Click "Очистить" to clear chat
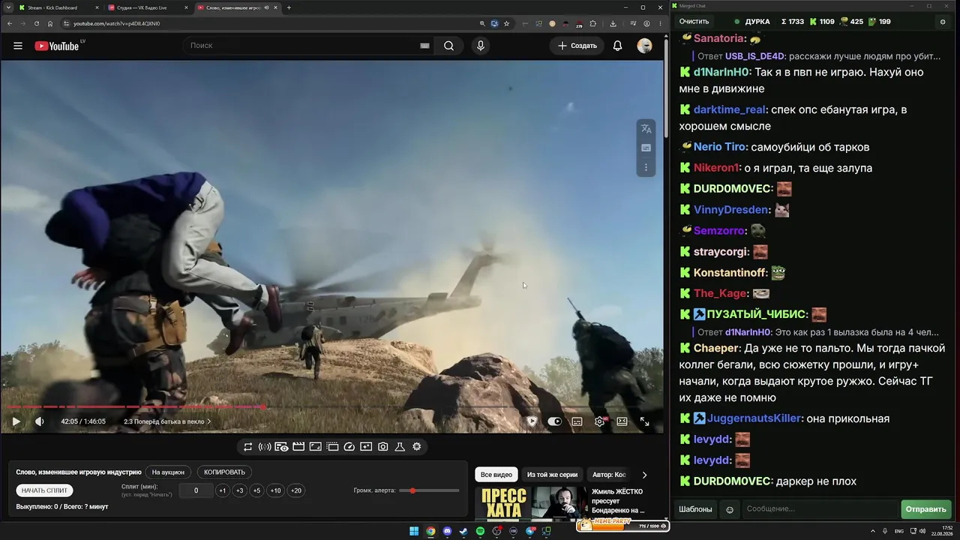This screenshot has width=960, height=540. coord(694,22)
